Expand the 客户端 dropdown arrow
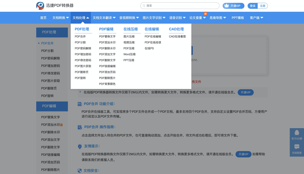 [262, 18]
